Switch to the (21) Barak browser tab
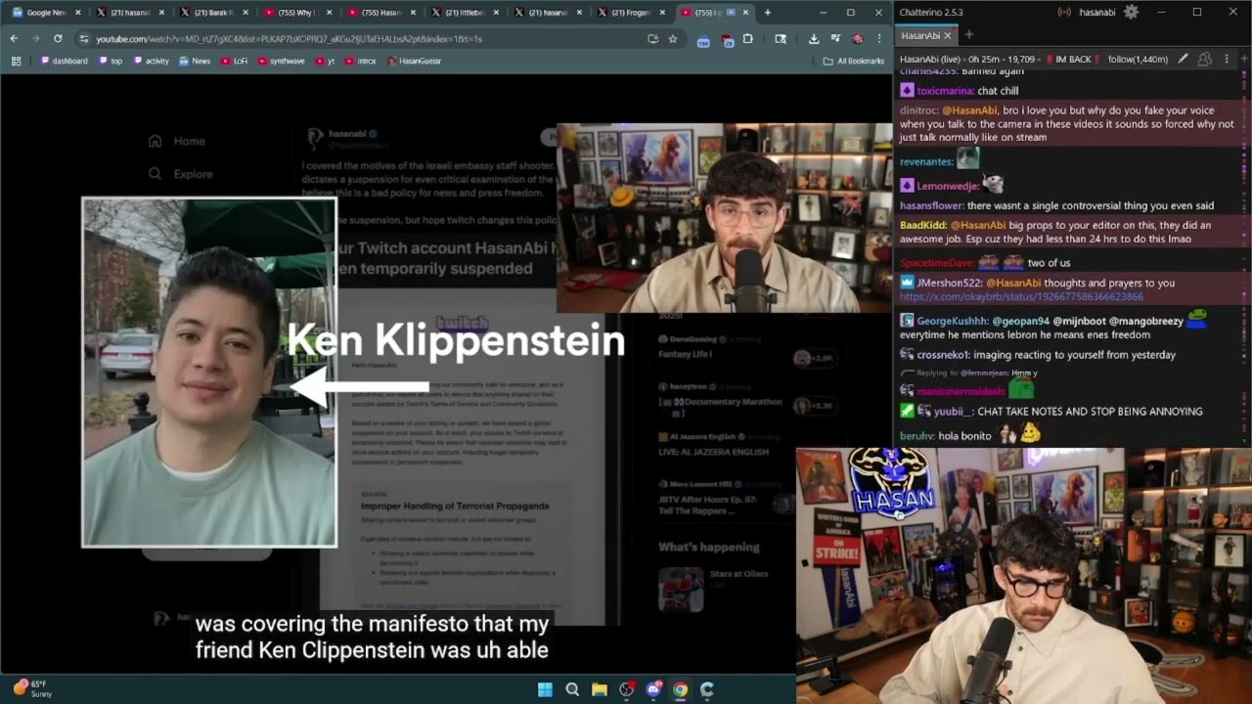The image size is (1252, 704). [211, 13]
